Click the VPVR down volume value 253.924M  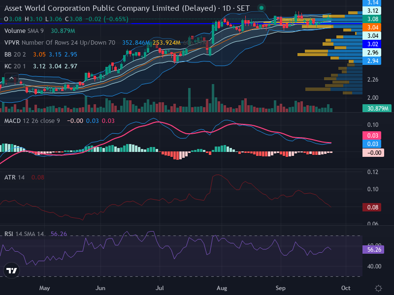click(166, 43)
